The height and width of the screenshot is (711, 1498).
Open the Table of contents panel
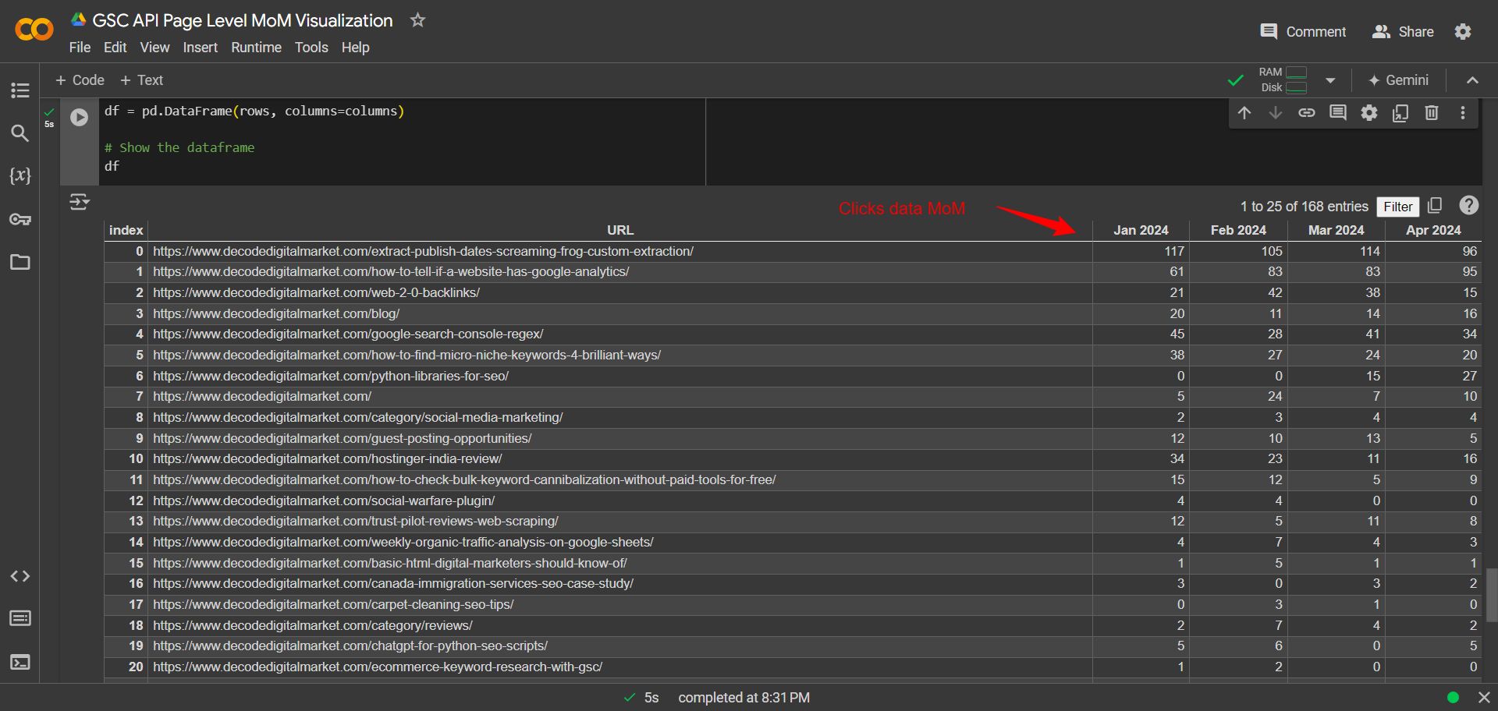(x=20, y=90)
